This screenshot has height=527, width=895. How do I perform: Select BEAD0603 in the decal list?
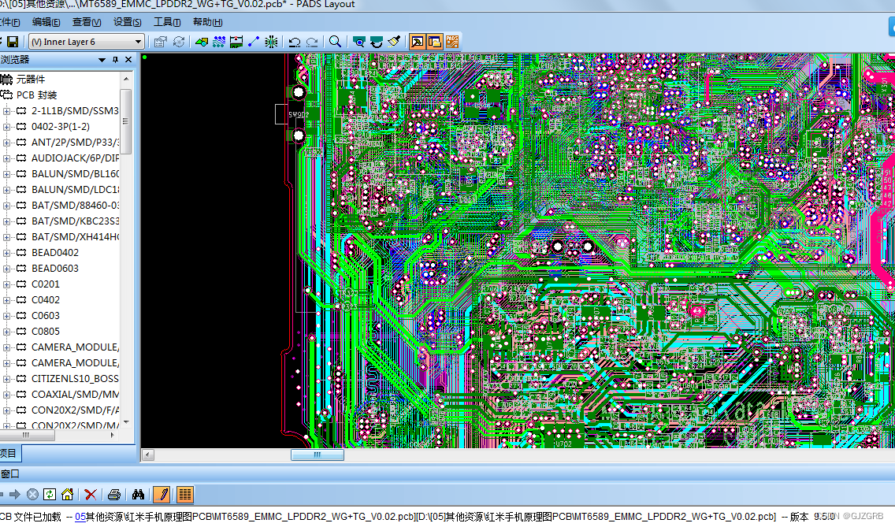pyautogui.click(x=55, y=268)
